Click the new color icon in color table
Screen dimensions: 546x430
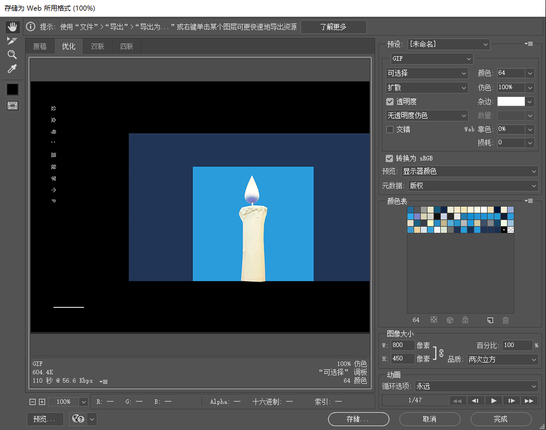coord(490,320)
